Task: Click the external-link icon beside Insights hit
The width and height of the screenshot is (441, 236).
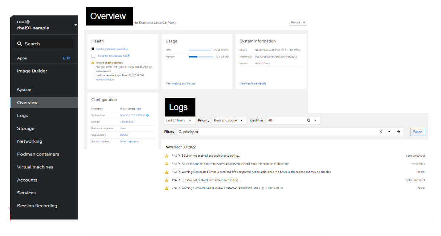Action: [128, 56]
